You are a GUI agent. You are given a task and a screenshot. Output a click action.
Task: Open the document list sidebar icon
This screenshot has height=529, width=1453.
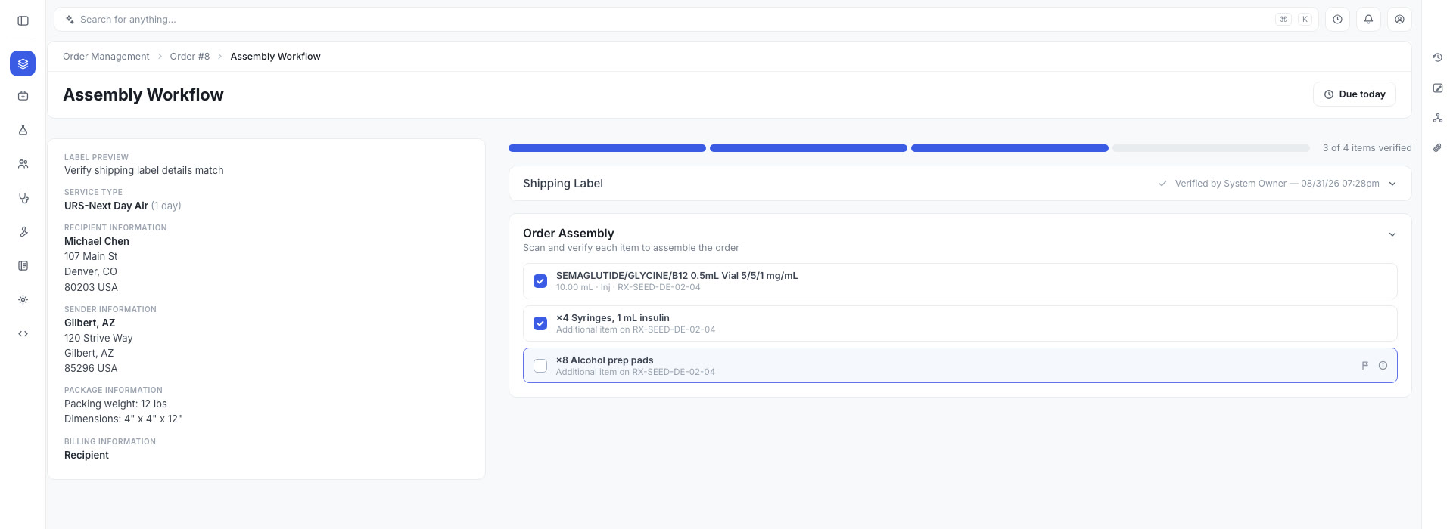[x=23, y=266]
